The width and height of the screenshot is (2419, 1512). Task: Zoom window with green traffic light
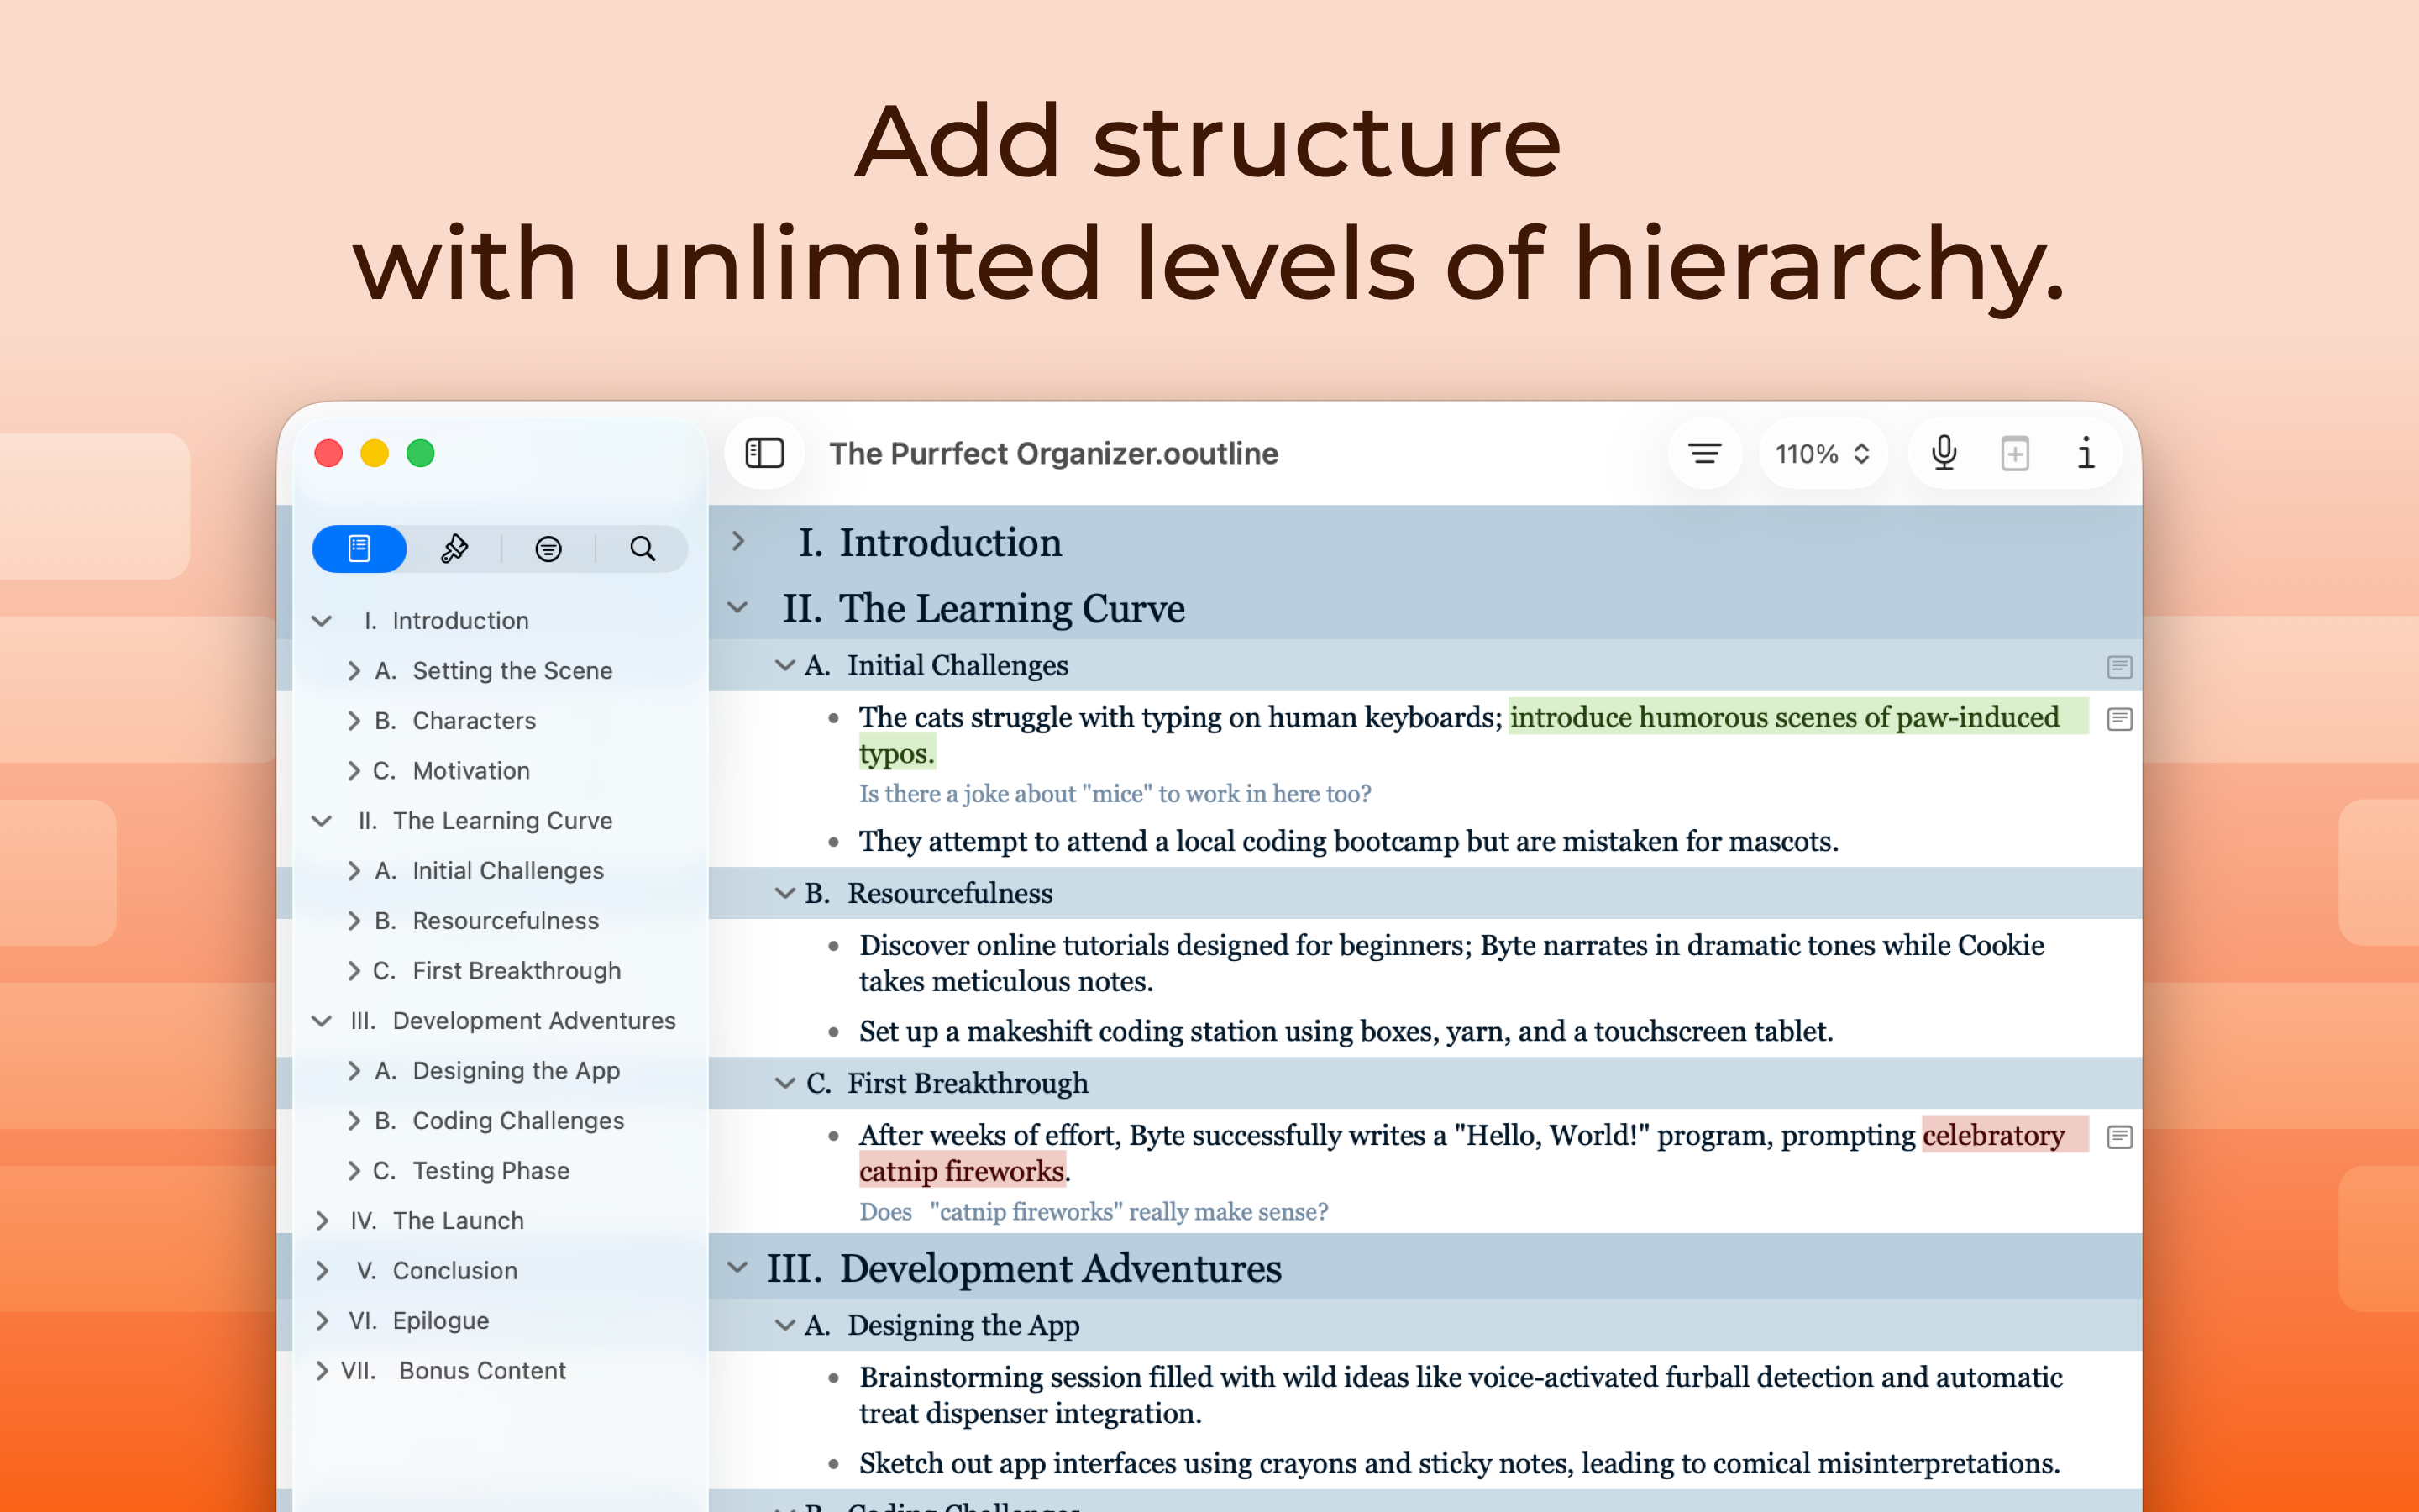421,453
